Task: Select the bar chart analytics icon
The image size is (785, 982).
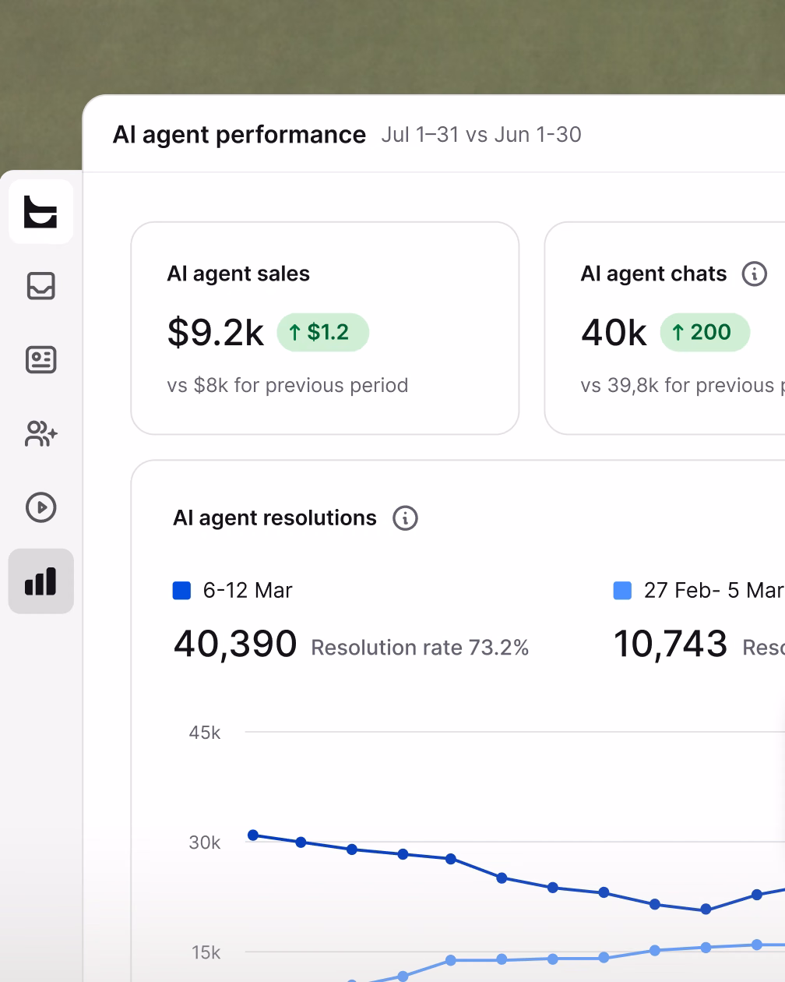Action: pos(40,581)
